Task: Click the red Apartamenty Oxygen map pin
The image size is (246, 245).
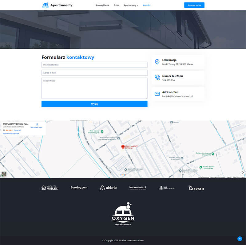Action: click(123, 147)
